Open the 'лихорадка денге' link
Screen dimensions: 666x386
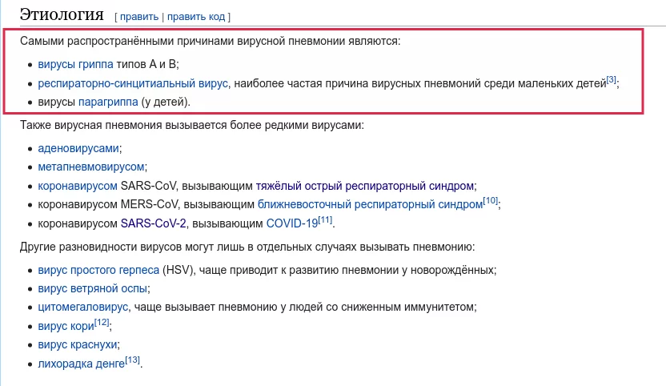pos(81,363)
